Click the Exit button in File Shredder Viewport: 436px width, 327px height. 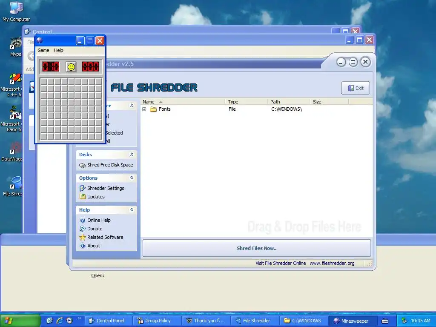point(356,88)
